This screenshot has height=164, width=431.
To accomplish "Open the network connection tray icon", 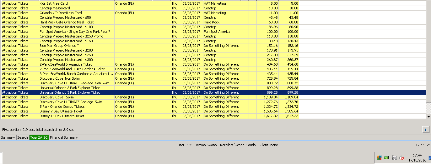I will (x=394, y=158).
